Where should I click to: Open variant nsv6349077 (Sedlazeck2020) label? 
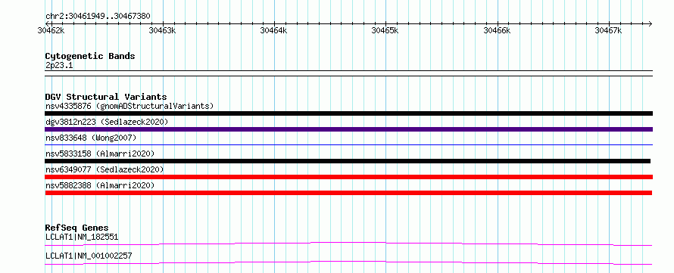coord(105,169)
